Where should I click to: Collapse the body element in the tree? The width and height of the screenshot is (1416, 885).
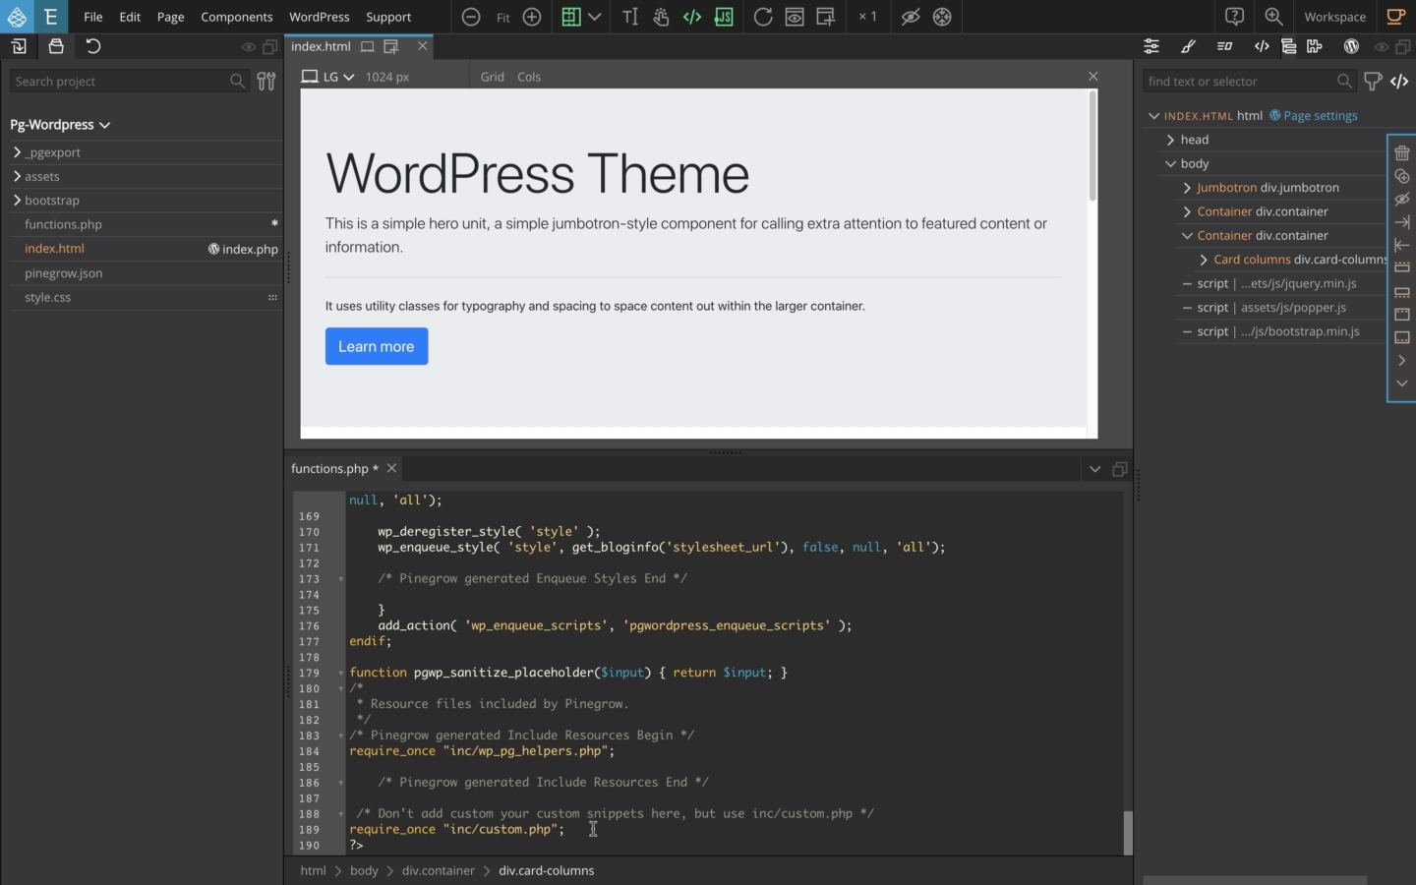1171,163
